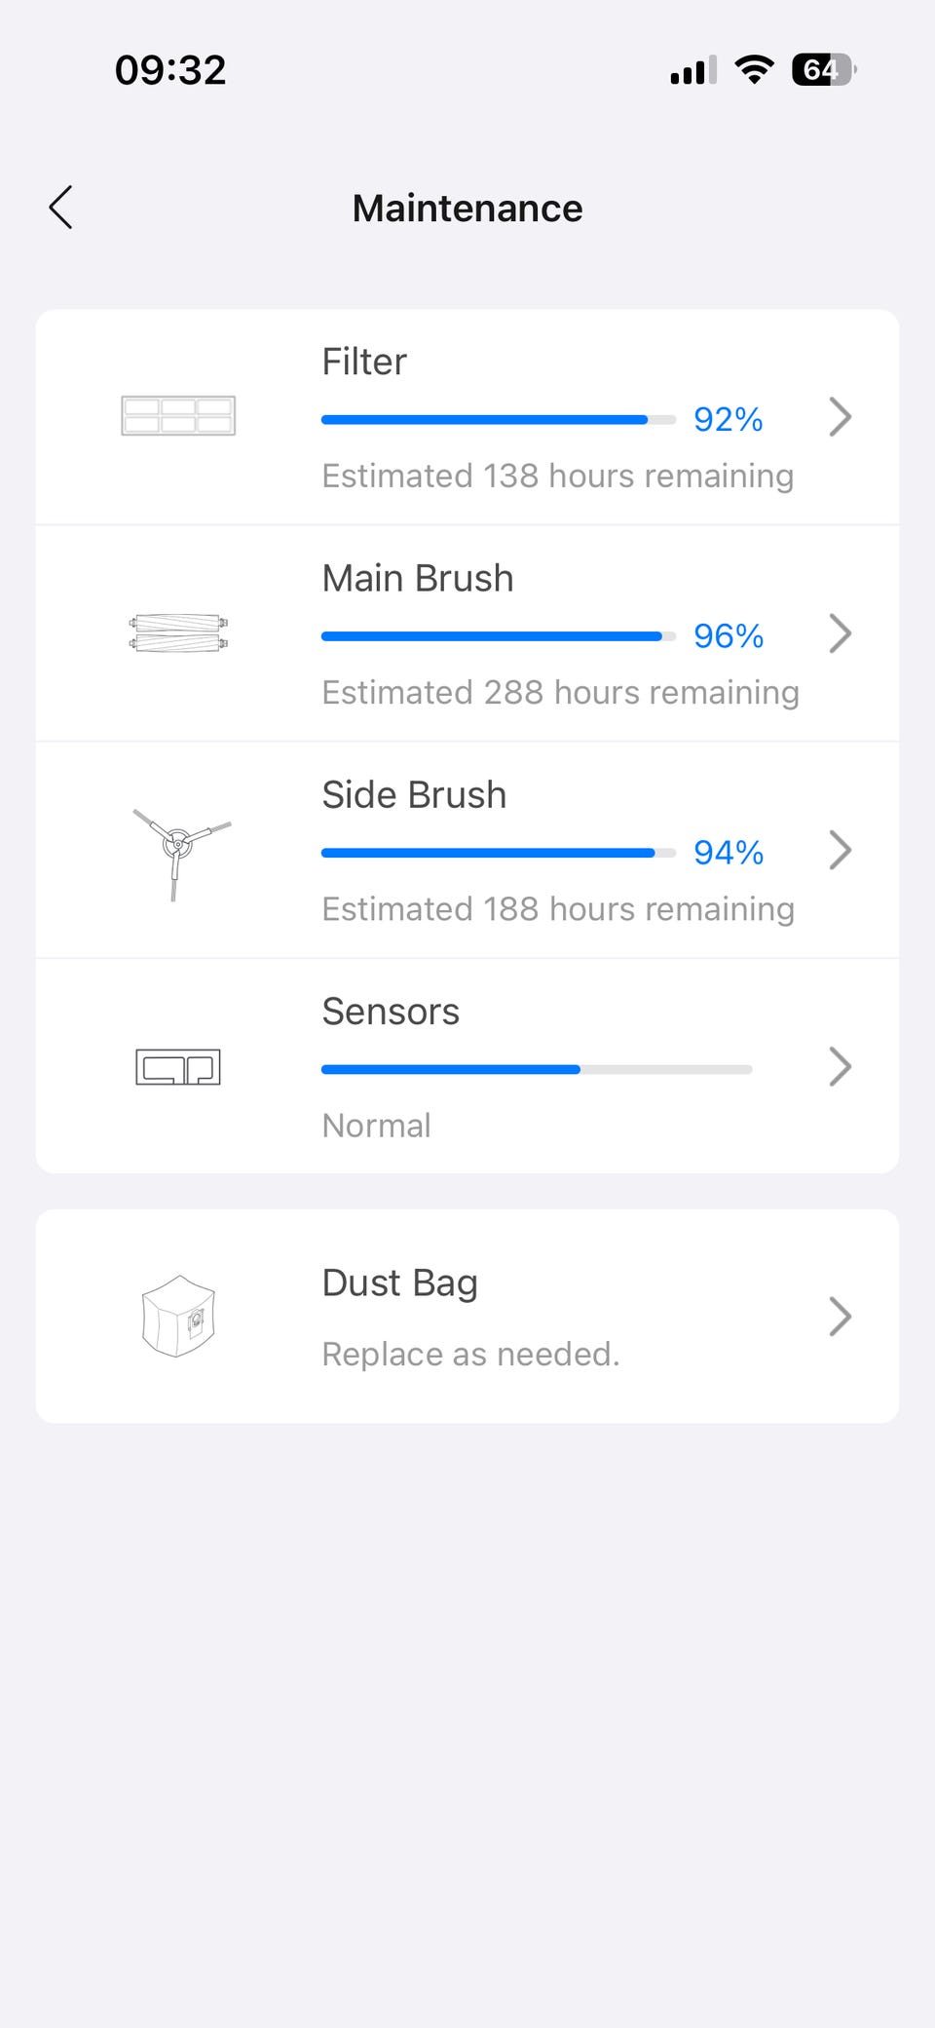935x2028 pixels.
Task: Open Main Brush details via chevron
Action: (x=840, y=633)
